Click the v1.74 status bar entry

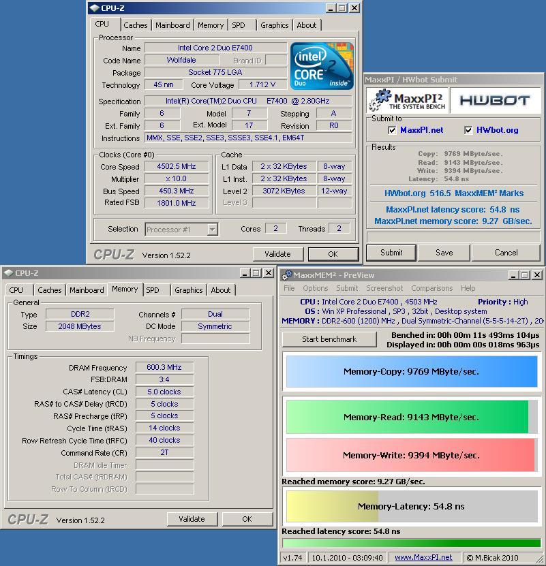coord(292,558)
